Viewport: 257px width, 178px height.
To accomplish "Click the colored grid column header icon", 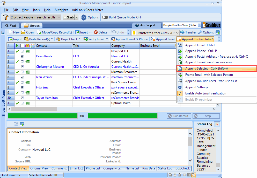I will coord(33,46).
